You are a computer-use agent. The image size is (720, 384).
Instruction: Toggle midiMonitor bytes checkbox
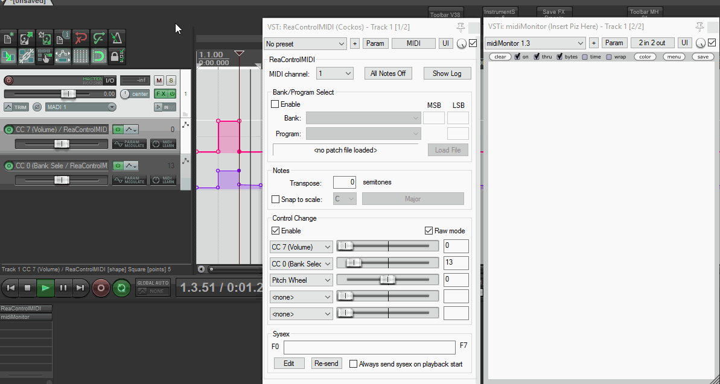click(559, 57)
